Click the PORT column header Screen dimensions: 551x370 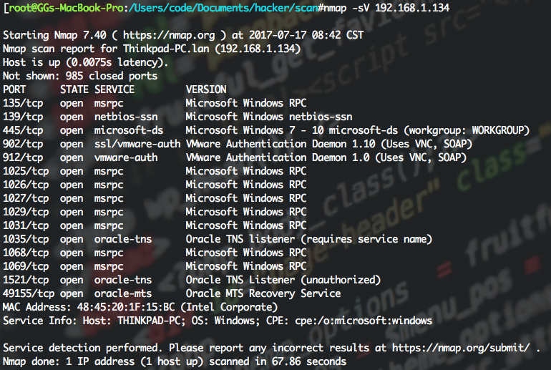click(15, 89)
